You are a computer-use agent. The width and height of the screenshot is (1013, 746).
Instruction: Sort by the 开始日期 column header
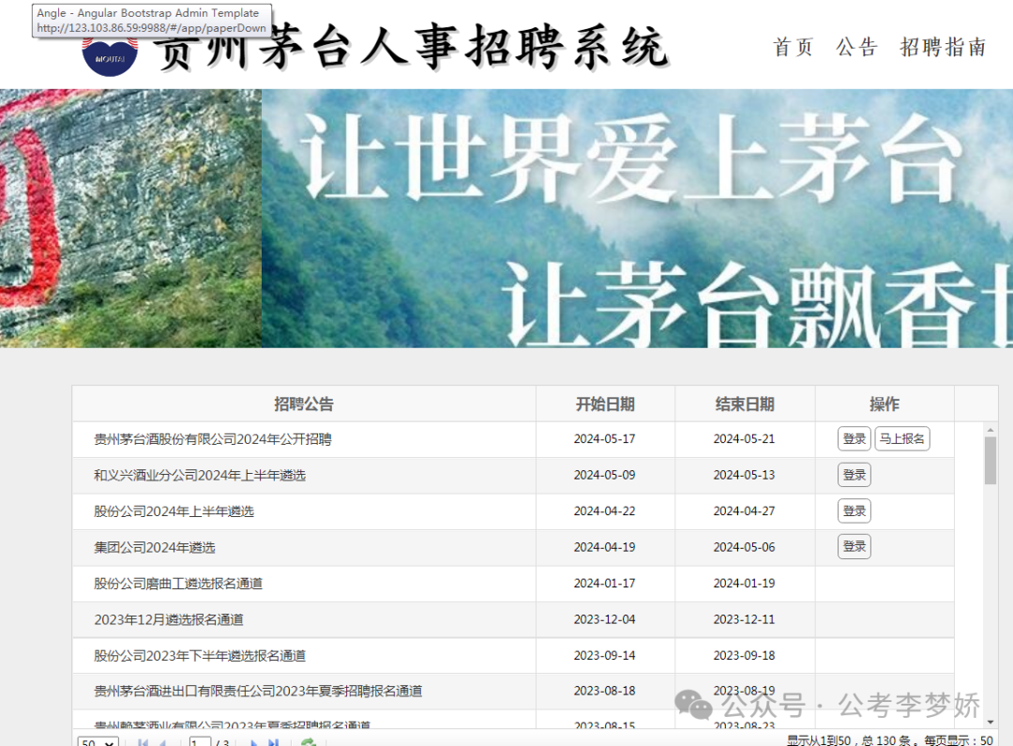coord(605,404)
